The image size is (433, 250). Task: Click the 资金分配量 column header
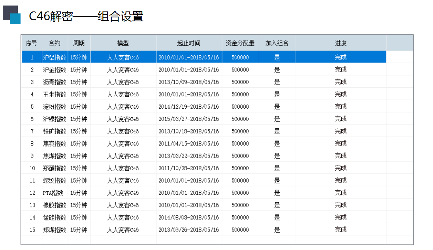point(240,43)
